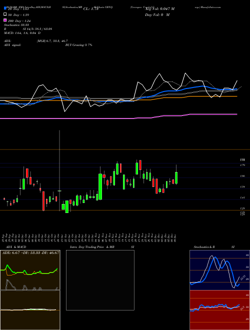250x330 pixels.
Task: Click the 'Stochastics & R' panel title
Action: click(204, 247)
